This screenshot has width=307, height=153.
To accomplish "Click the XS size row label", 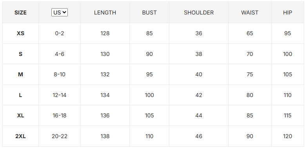I will [x=20, y=33].
